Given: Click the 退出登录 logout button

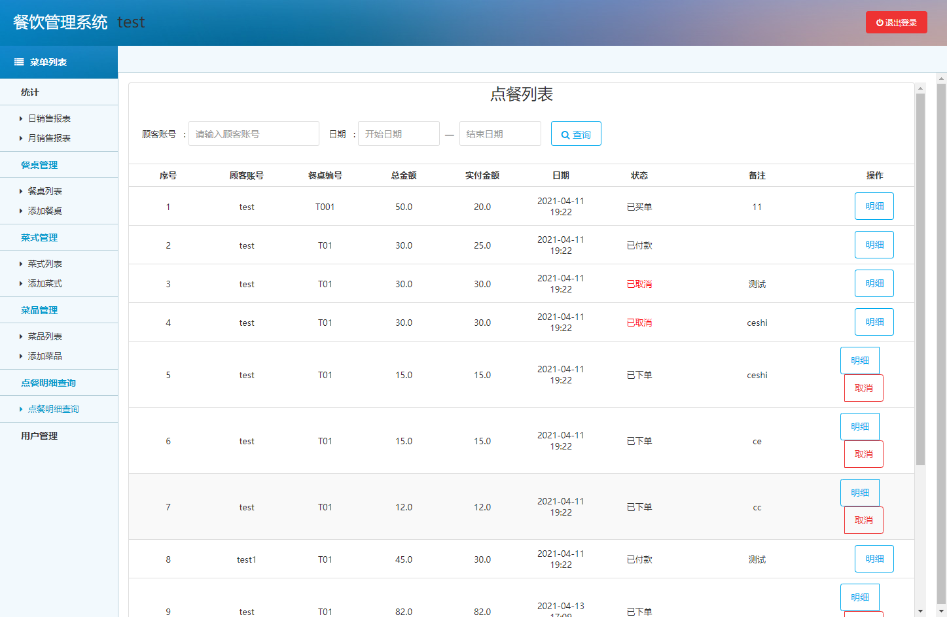Looking at the screenshot, I should pyautogui.click(x=896, y=22).
